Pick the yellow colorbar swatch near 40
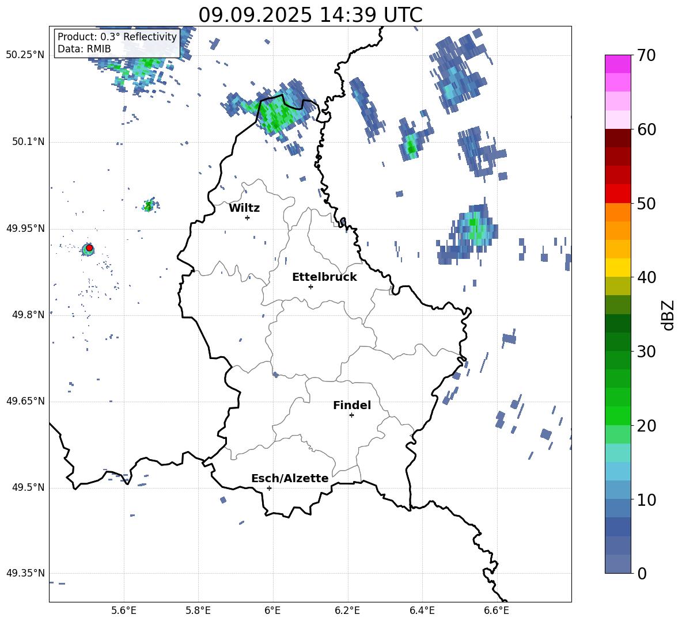Image resolution: width=682 pixels, height=622 pixels. [617, 268]
